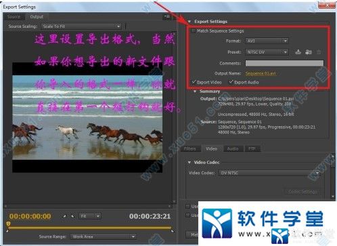Viewport: 337px width, 246px height.
Task: Open the preview panel menu icon
Action: click(x=167, y=16)
